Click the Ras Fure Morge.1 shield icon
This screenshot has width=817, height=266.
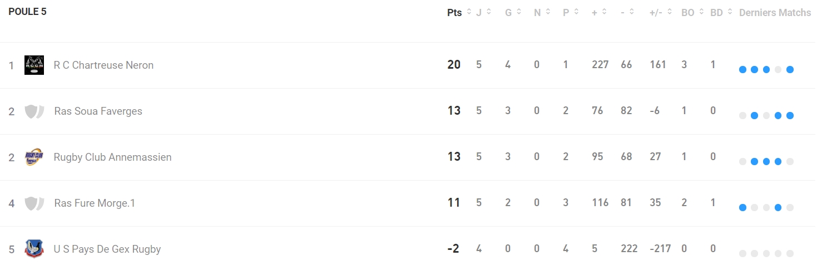coord(34,203)
